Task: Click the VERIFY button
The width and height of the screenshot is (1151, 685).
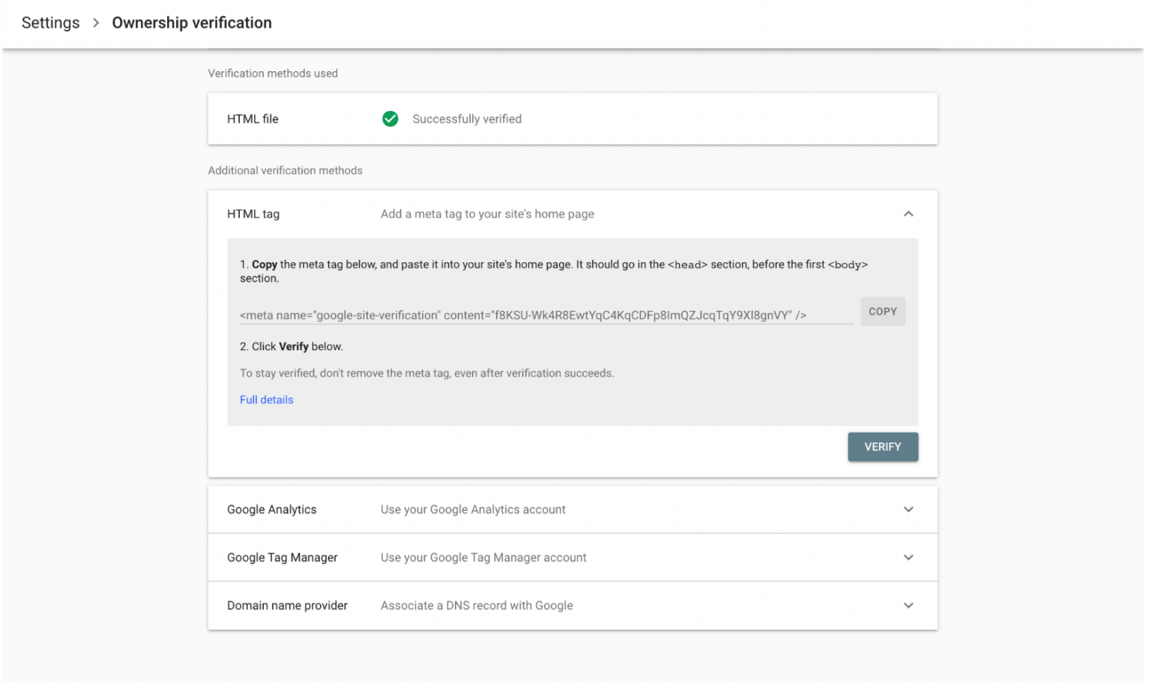Action: click(883, 446)
